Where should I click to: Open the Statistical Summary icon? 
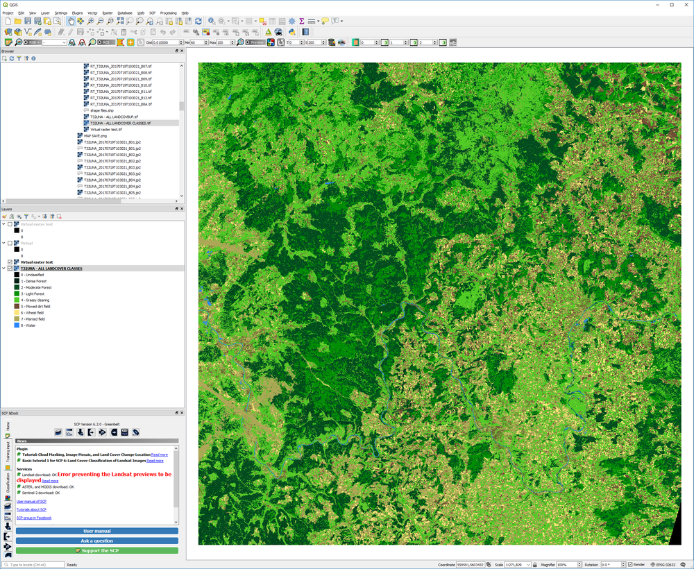point(301,22)
